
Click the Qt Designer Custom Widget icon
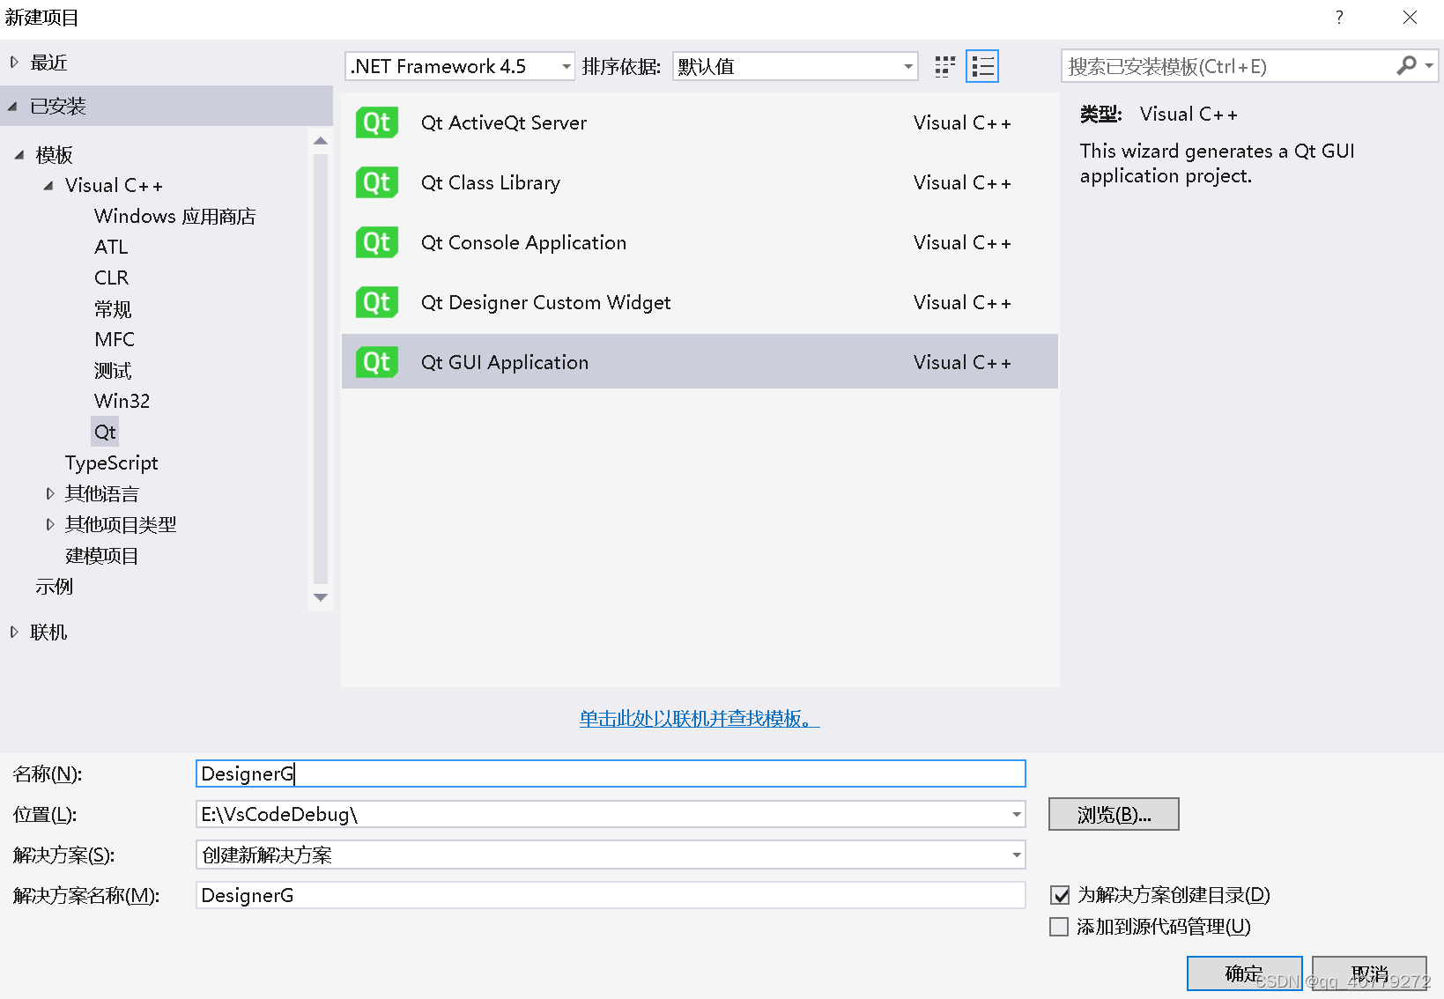377,302
